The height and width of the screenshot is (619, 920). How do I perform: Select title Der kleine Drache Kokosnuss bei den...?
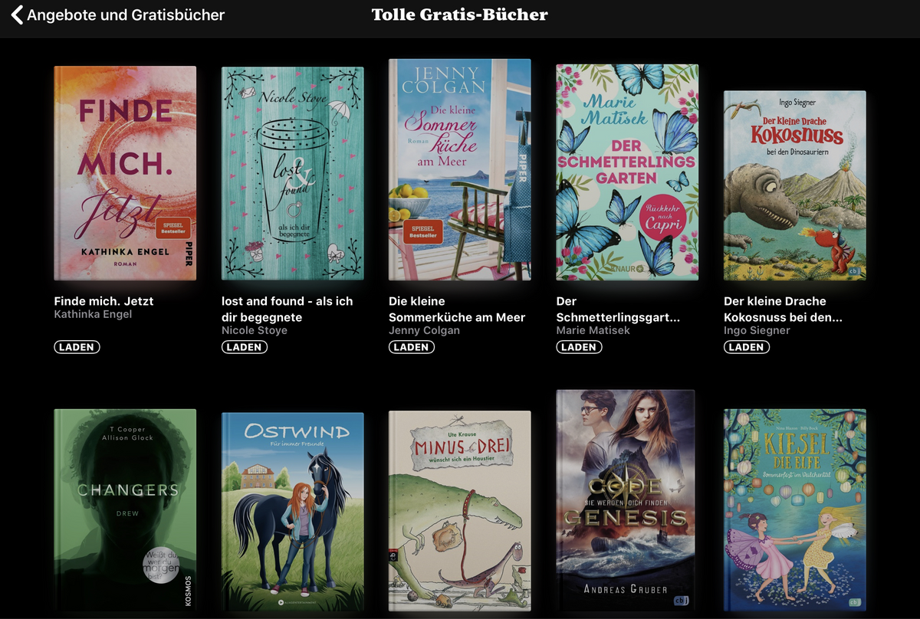[784, 309]
